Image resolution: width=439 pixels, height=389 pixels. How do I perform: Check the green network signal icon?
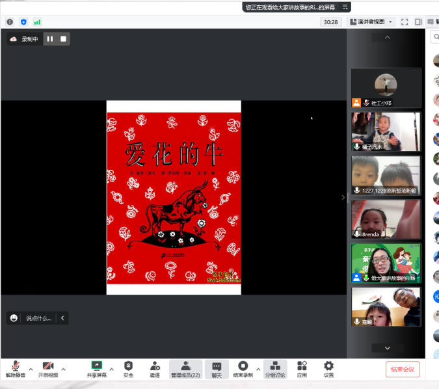pyautogui.click(x=37, y=22)
